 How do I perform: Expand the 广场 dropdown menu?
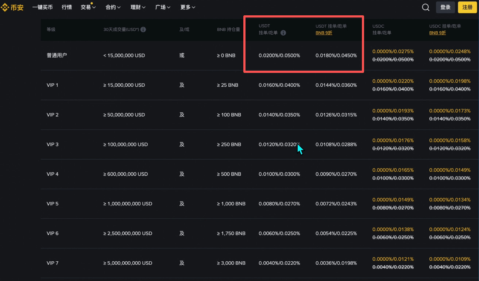[162, 7]
